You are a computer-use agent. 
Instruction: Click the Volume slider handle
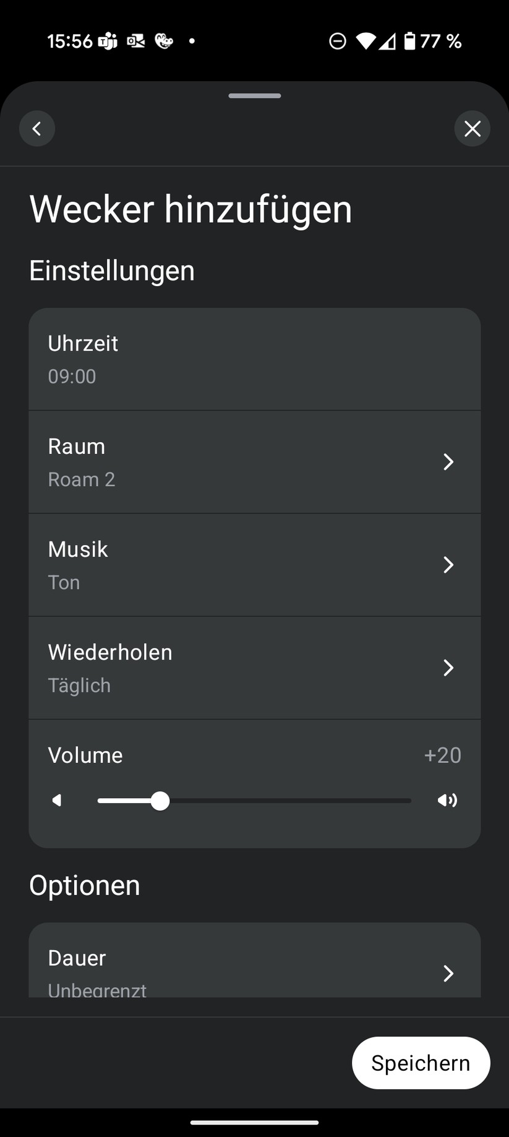tap(160, 801)
